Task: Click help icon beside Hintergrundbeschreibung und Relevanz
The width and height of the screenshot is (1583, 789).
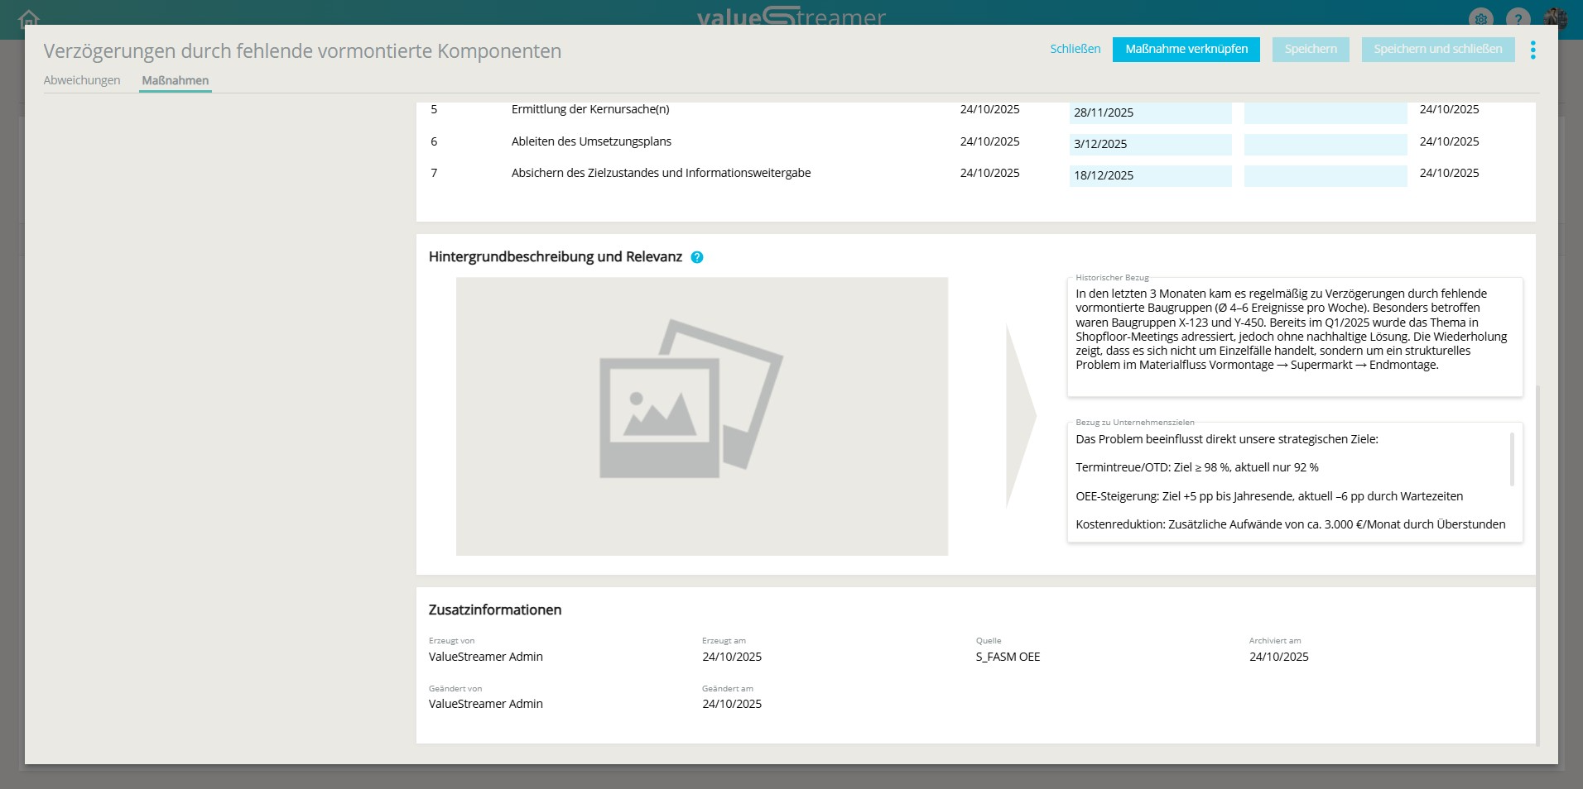Action: point(697,257)
